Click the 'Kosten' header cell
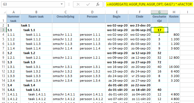The height and width of the screenshot is (103, 194). [174, 19]
